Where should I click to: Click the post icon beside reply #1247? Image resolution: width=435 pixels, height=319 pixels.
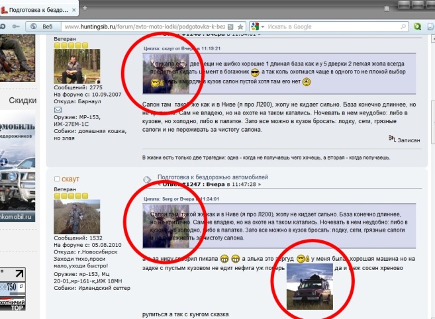(x=148, y=180)
